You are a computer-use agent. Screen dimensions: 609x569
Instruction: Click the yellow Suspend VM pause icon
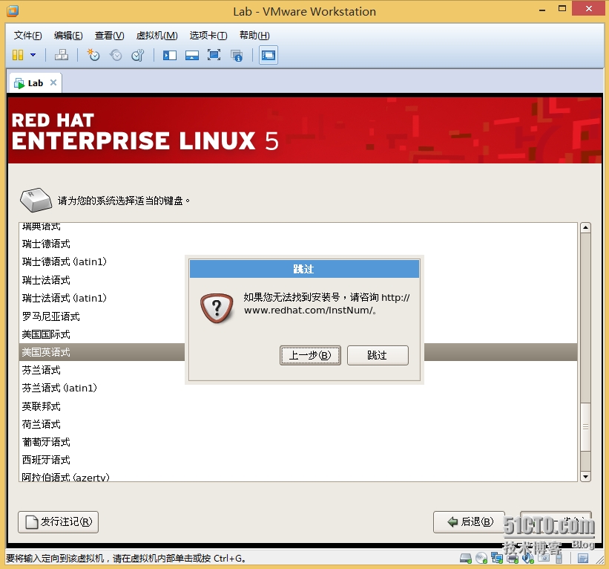point(18,55)
